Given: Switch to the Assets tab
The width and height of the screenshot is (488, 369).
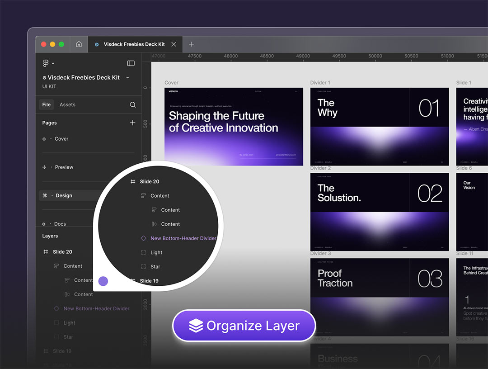Looking at the screenshot, I should (67, 104).
